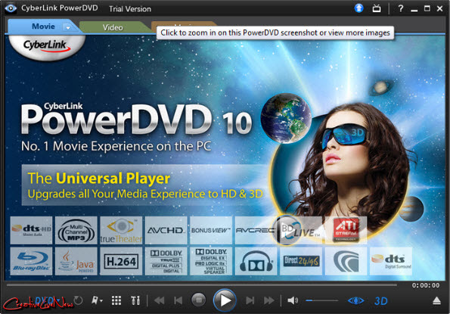Eject the disc with eject icon
The height and width of the screenshot is (314, 450).
(x=436, y=300)
